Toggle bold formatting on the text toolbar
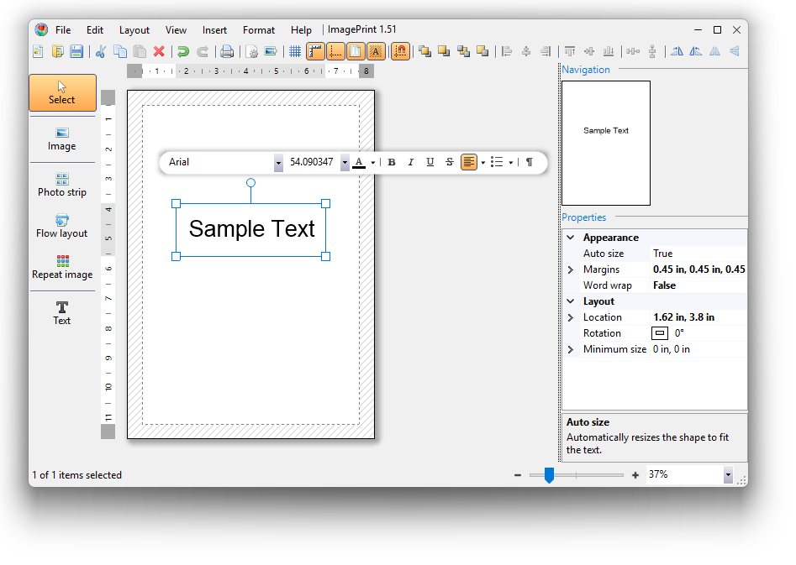The height and width of the screenshot is (565, 796). point(392,162)
